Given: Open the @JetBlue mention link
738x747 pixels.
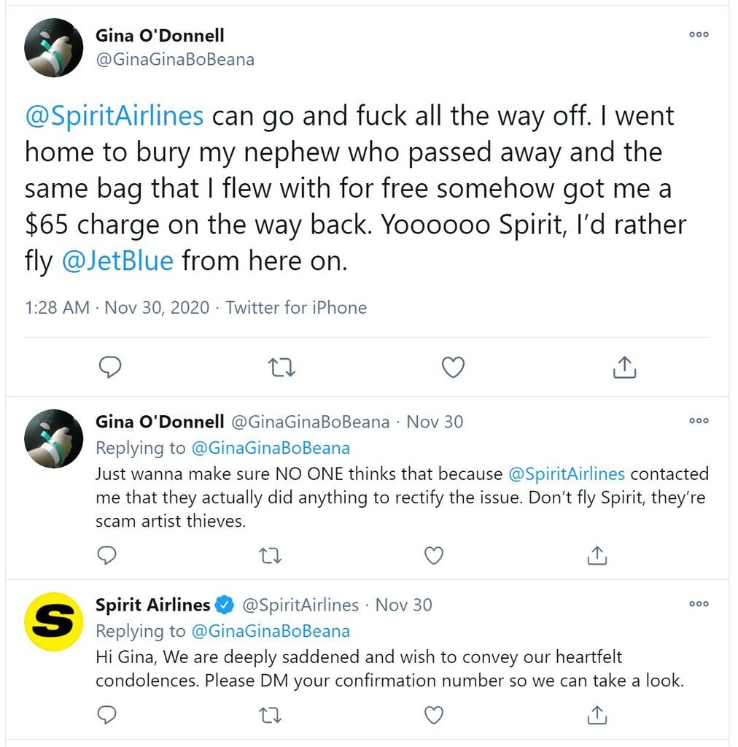Looking at the screenshot, I should click(x=117, y=261).
